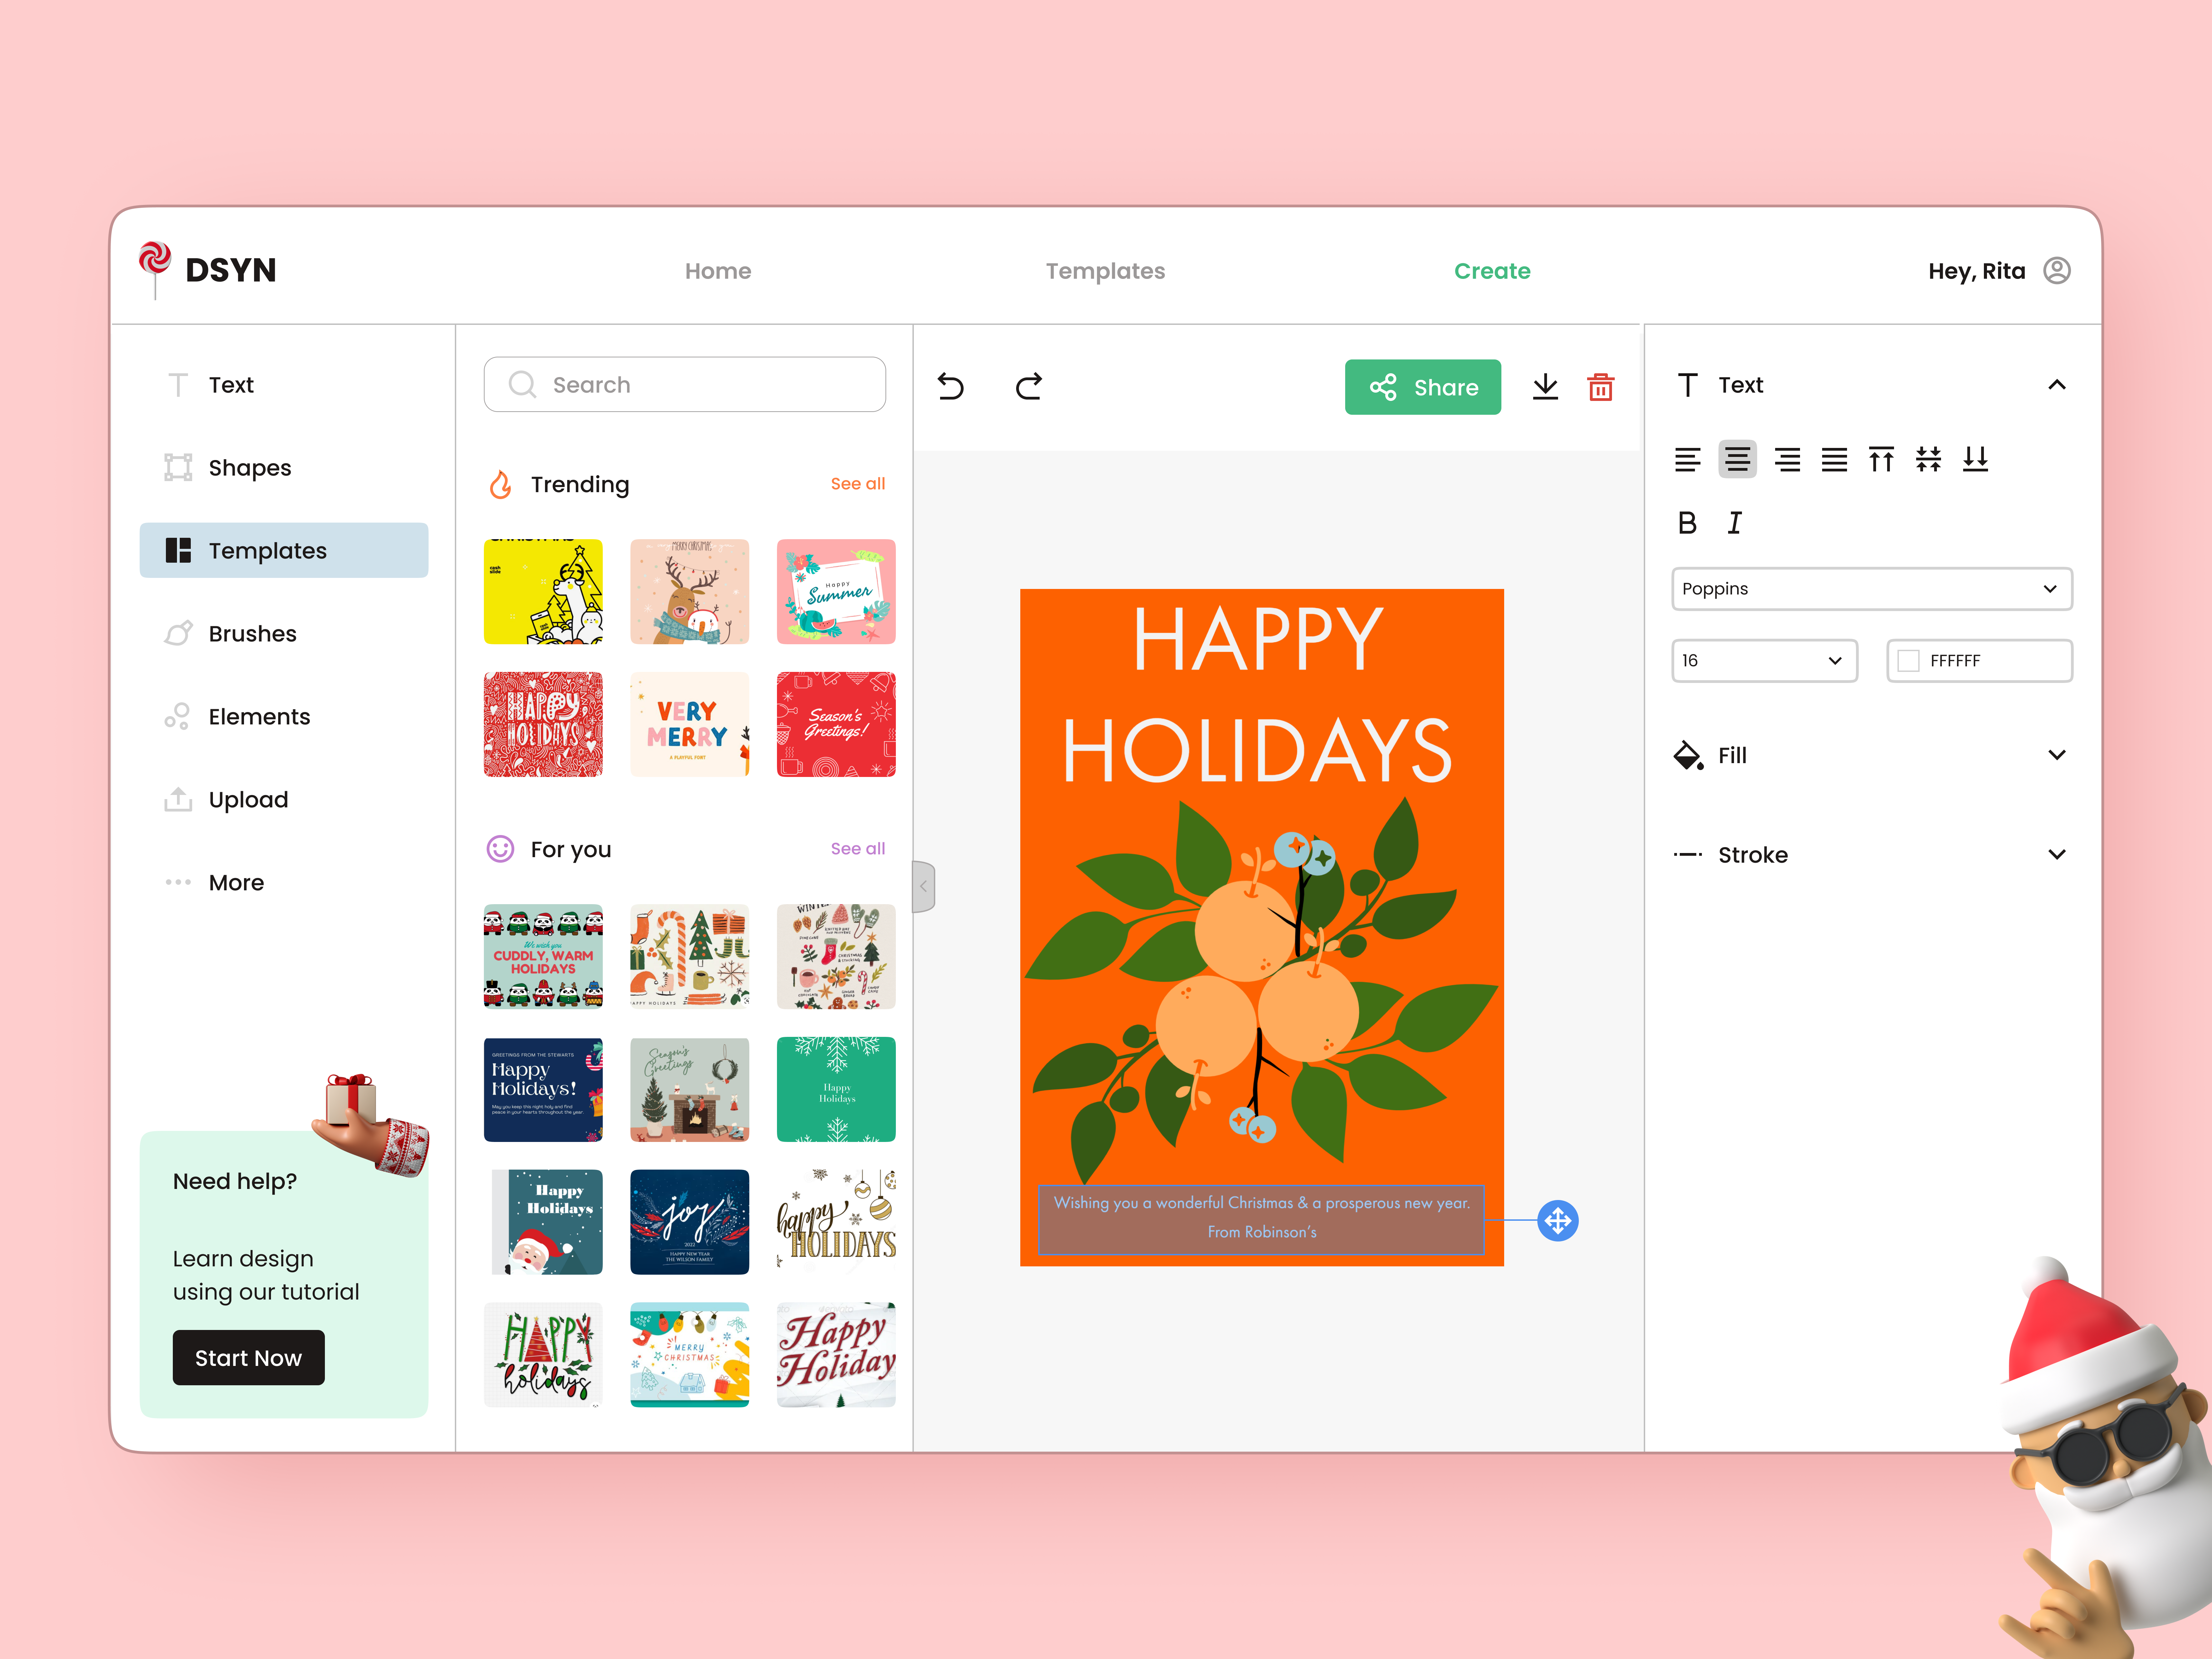
Task: Click the template Search field
Action: [x=685, y=385]
